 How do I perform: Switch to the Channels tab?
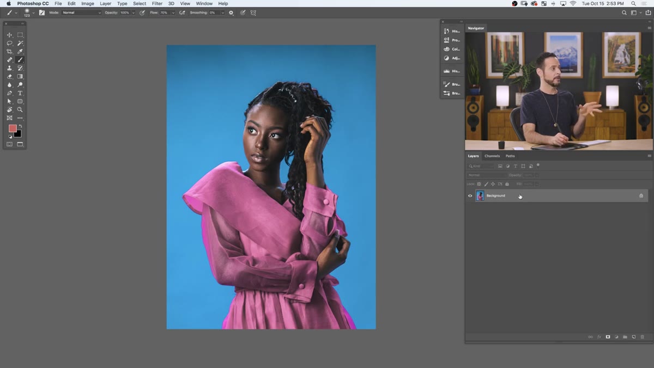coord(492,156)
